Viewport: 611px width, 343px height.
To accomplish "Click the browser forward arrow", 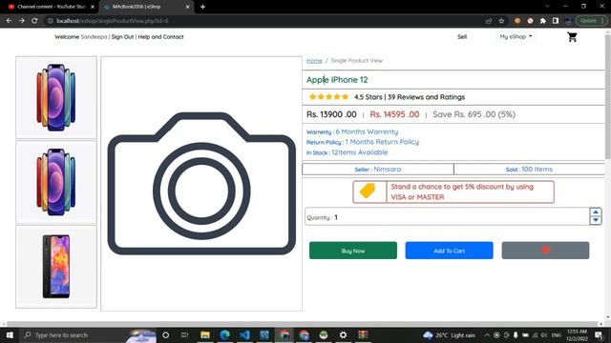I will [x=22, y=21].
